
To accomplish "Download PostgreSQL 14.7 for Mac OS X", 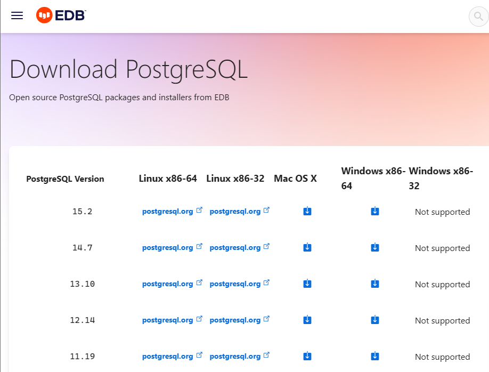I will (x=307, y=247).
